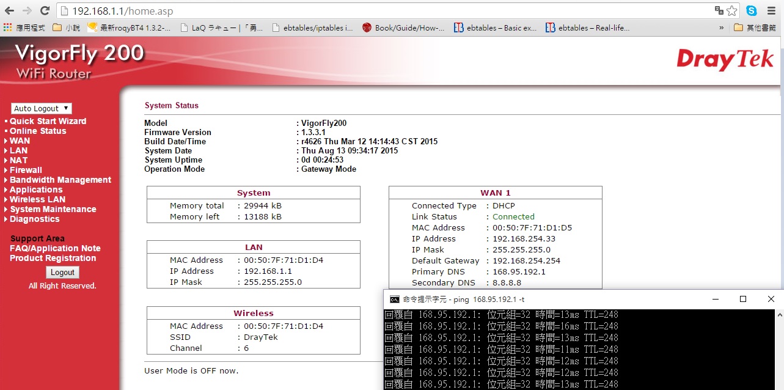The height and width of the screenshot is (390, 784).
Task: Open the ebtables – Basic ex... bookmark
Action: 496,28
